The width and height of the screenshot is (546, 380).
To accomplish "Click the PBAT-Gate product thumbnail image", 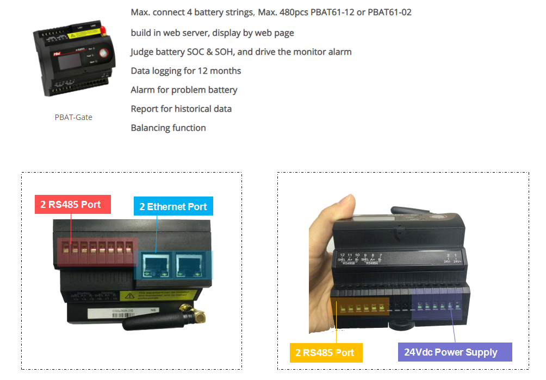I will (74, 58).
